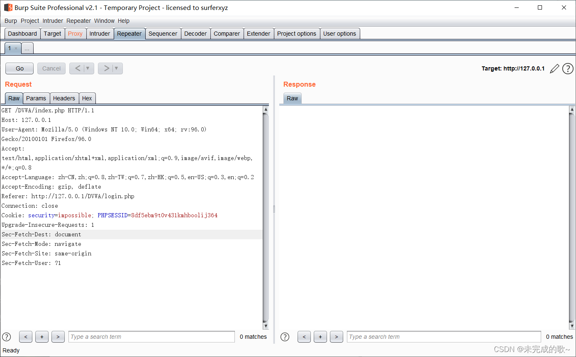
Task: Click the response pane vertical scrollbar
Action: point(572,218)
